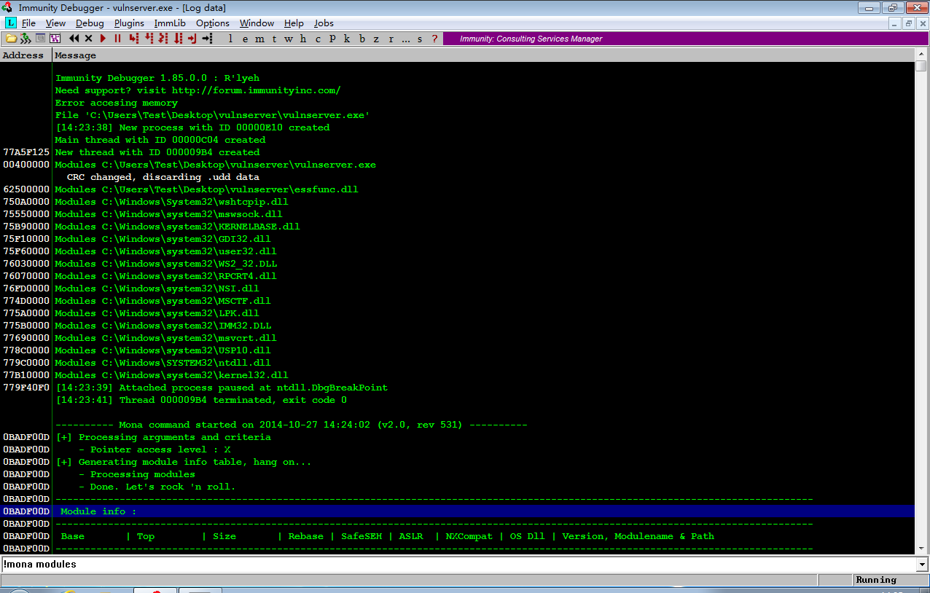Click Go to address arrow icon

click(207, 39)
